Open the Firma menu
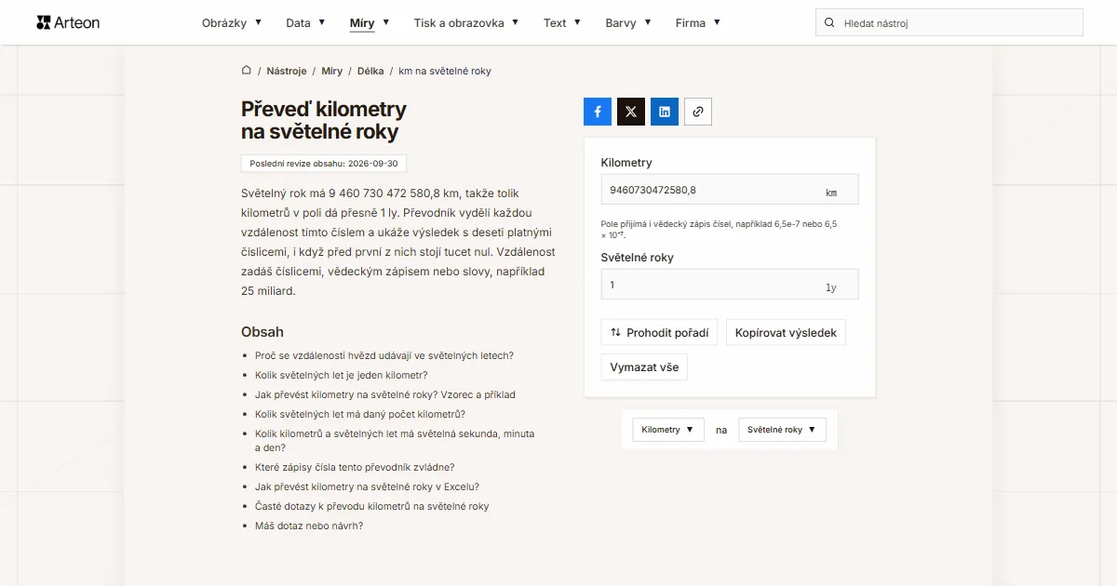Viewport: 1117px width, 586px height. (x=698, y=22)
